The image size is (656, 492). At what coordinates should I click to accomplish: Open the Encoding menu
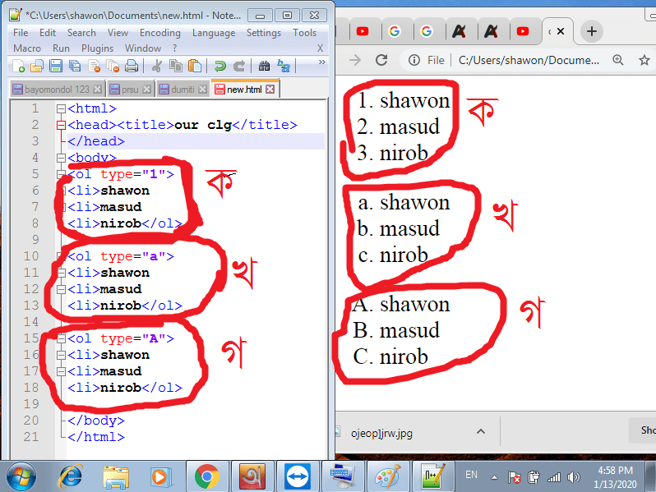[x=159, y=33]
